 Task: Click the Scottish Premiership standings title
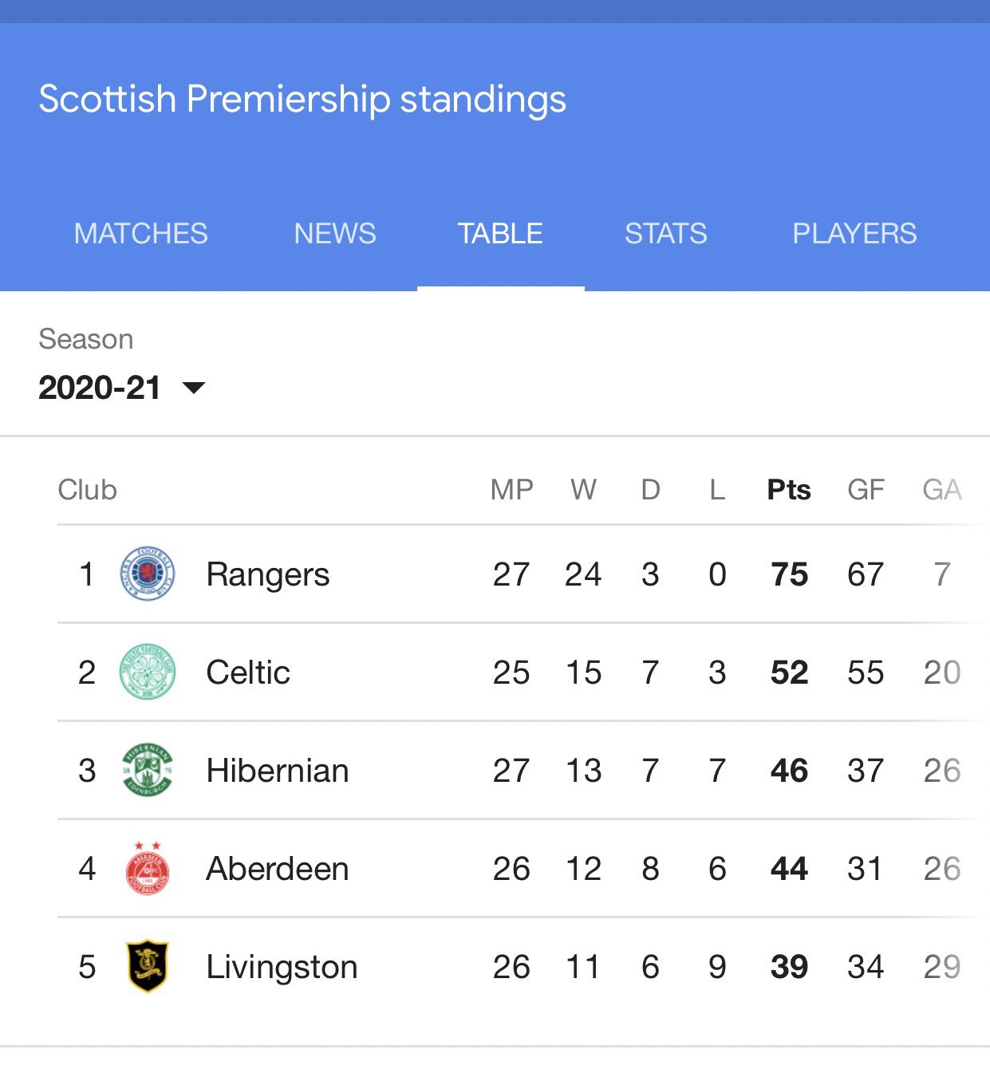pyautogui.click(x=302, y=100)
